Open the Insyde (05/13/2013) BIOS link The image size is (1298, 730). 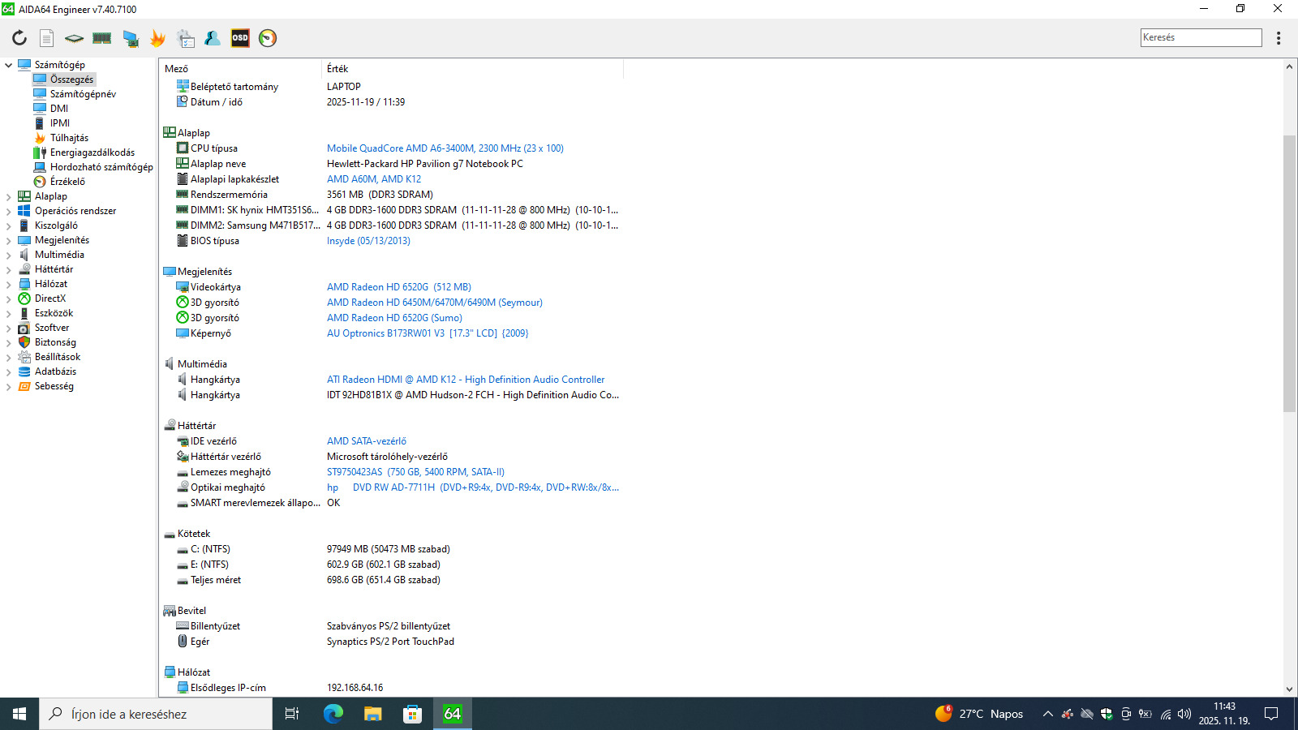368,241
